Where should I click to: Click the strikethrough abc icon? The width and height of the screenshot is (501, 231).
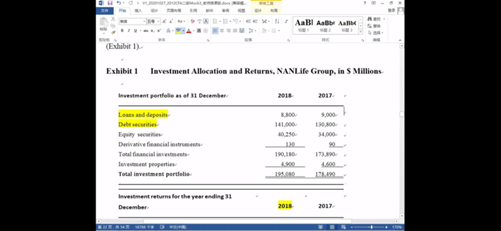(146, 31)
